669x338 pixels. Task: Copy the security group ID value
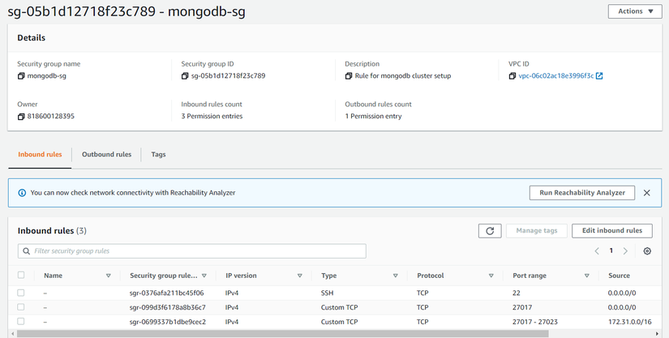[185, 76]
